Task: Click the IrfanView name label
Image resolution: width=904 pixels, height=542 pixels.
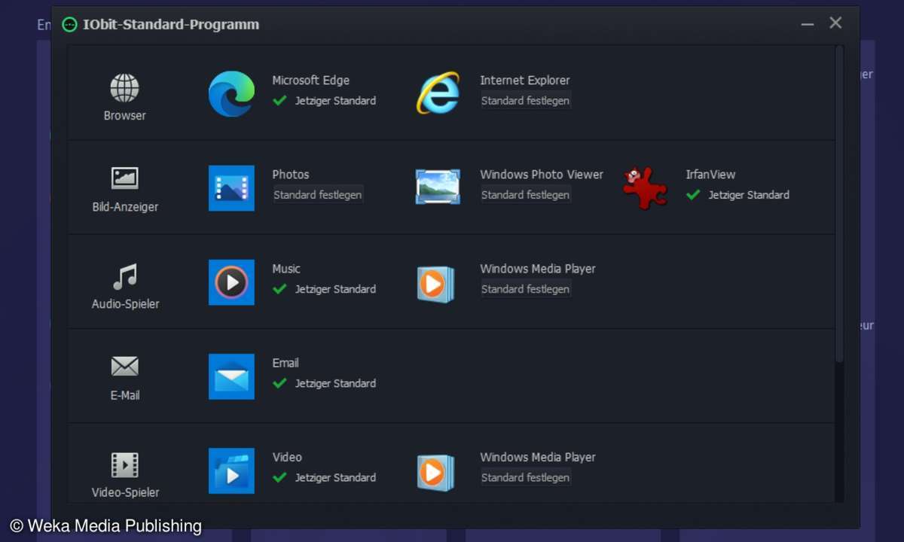Action: pos(710,175)
